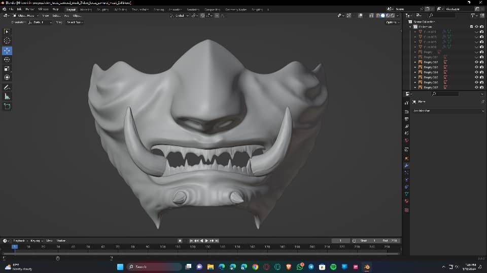Open the Geometry Nodes workspace tab
The image size is (487, 273).
236,10
